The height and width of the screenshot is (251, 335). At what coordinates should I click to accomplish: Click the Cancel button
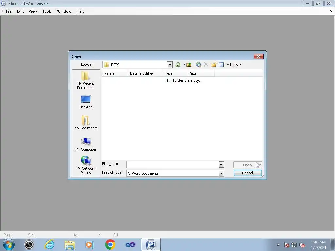[248, 173]
